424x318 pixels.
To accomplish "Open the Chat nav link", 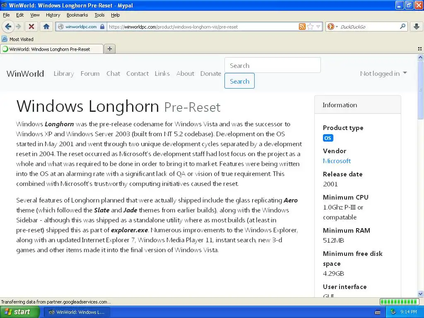I will pyautogui.click(x=113, y=74).
